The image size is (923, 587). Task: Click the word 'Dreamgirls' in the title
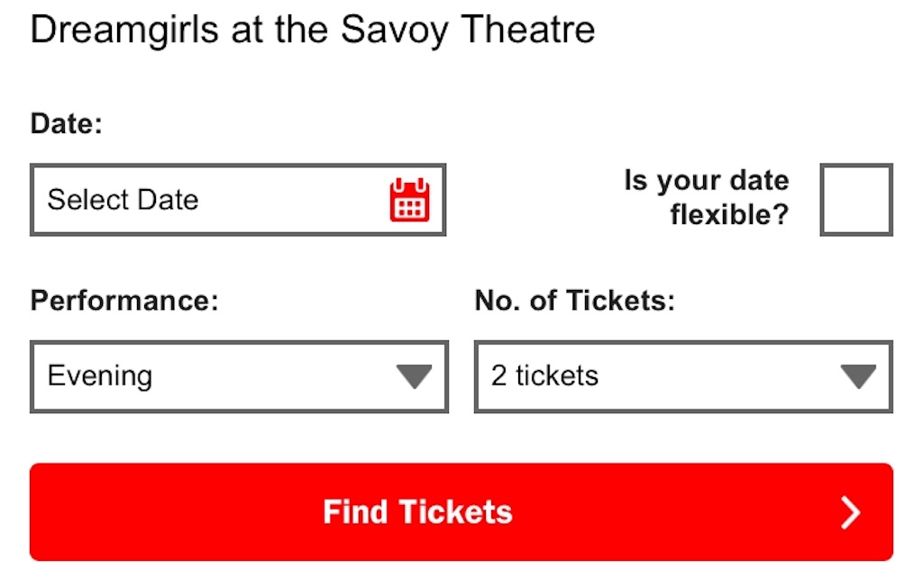point(124,31)
